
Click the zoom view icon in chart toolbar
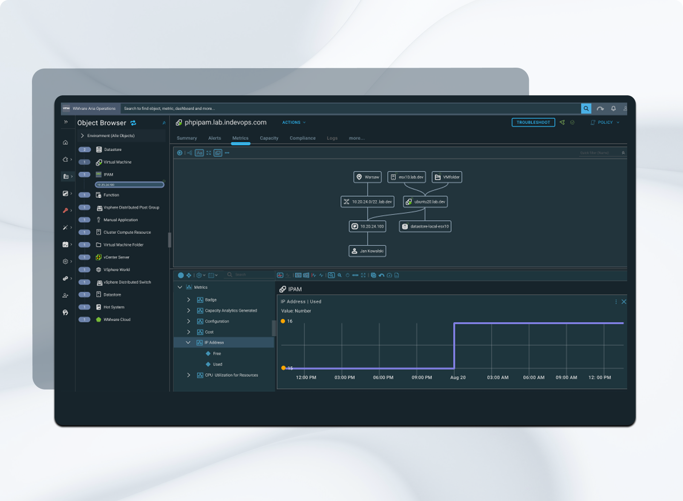click(331, 275)
